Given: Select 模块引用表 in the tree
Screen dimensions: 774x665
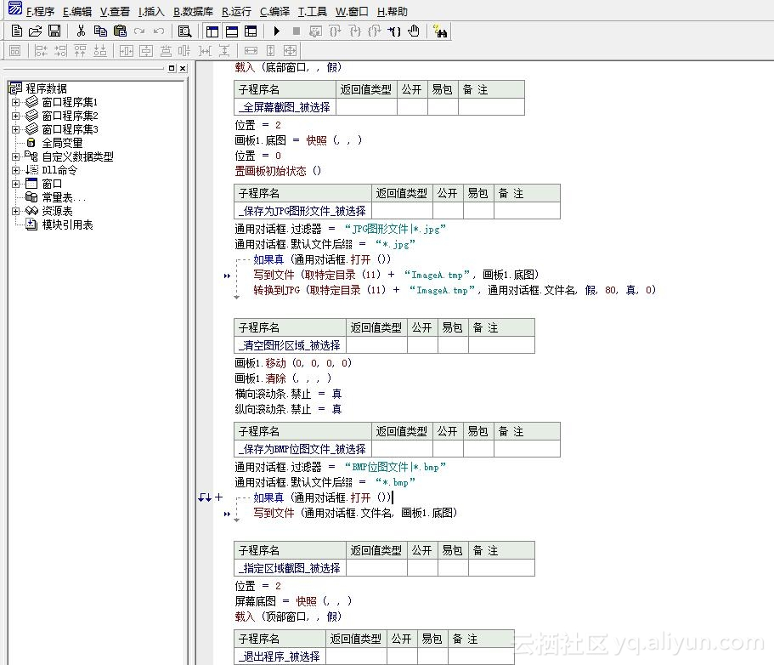Looking at the screenshot, I should click(68, 225).
